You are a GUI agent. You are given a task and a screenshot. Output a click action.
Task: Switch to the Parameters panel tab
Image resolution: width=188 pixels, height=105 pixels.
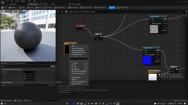pyautogui.click(x=22, y=63)
